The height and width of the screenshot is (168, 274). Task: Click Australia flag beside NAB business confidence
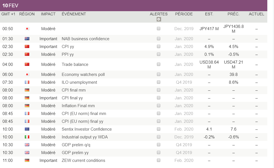pos(27,39)
